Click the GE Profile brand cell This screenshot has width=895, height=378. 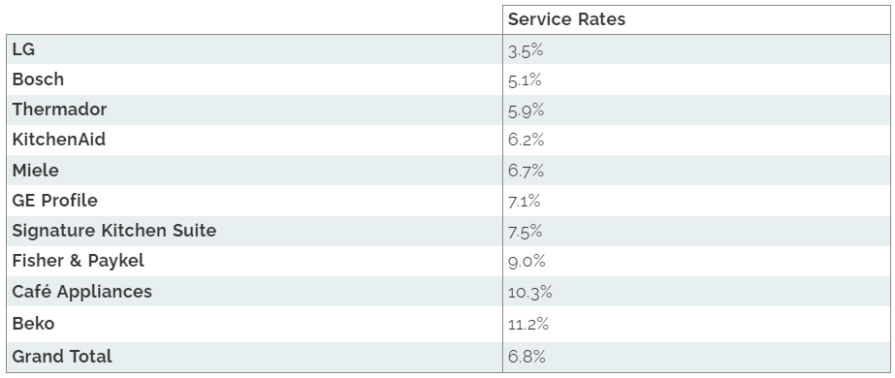coord(255,200)
